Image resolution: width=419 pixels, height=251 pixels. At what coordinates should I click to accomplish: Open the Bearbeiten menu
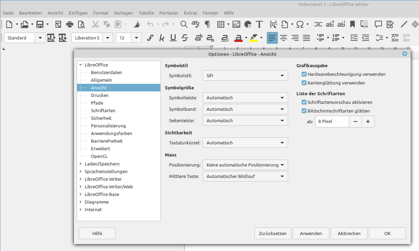(x=31, y=13)
